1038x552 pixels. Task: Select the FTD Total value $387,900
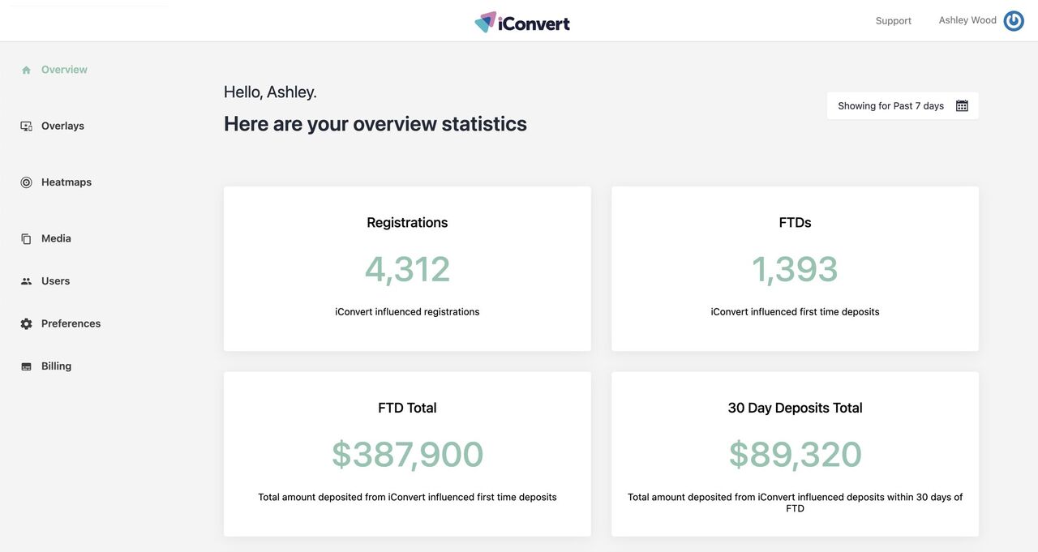click(x=407, y=455)
